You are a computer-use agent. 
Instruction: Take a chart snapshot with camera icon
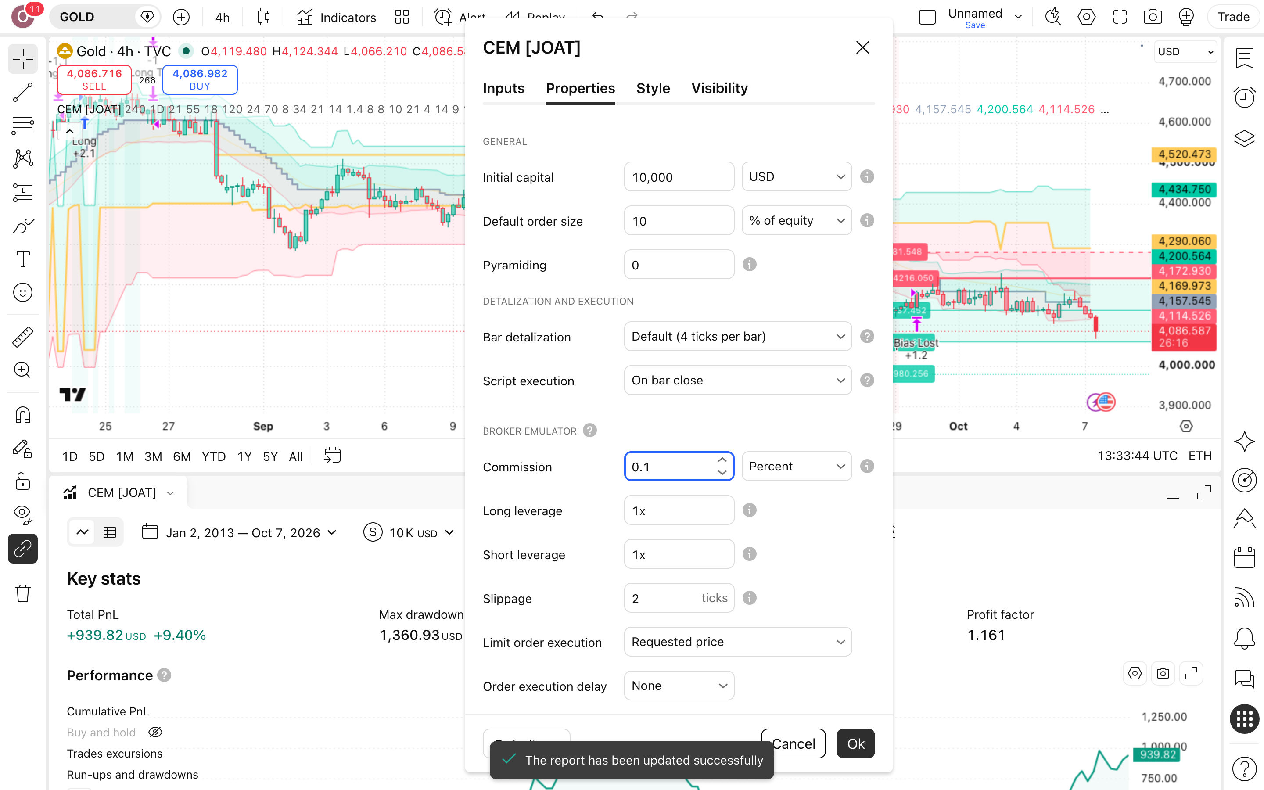(1153, 17)
